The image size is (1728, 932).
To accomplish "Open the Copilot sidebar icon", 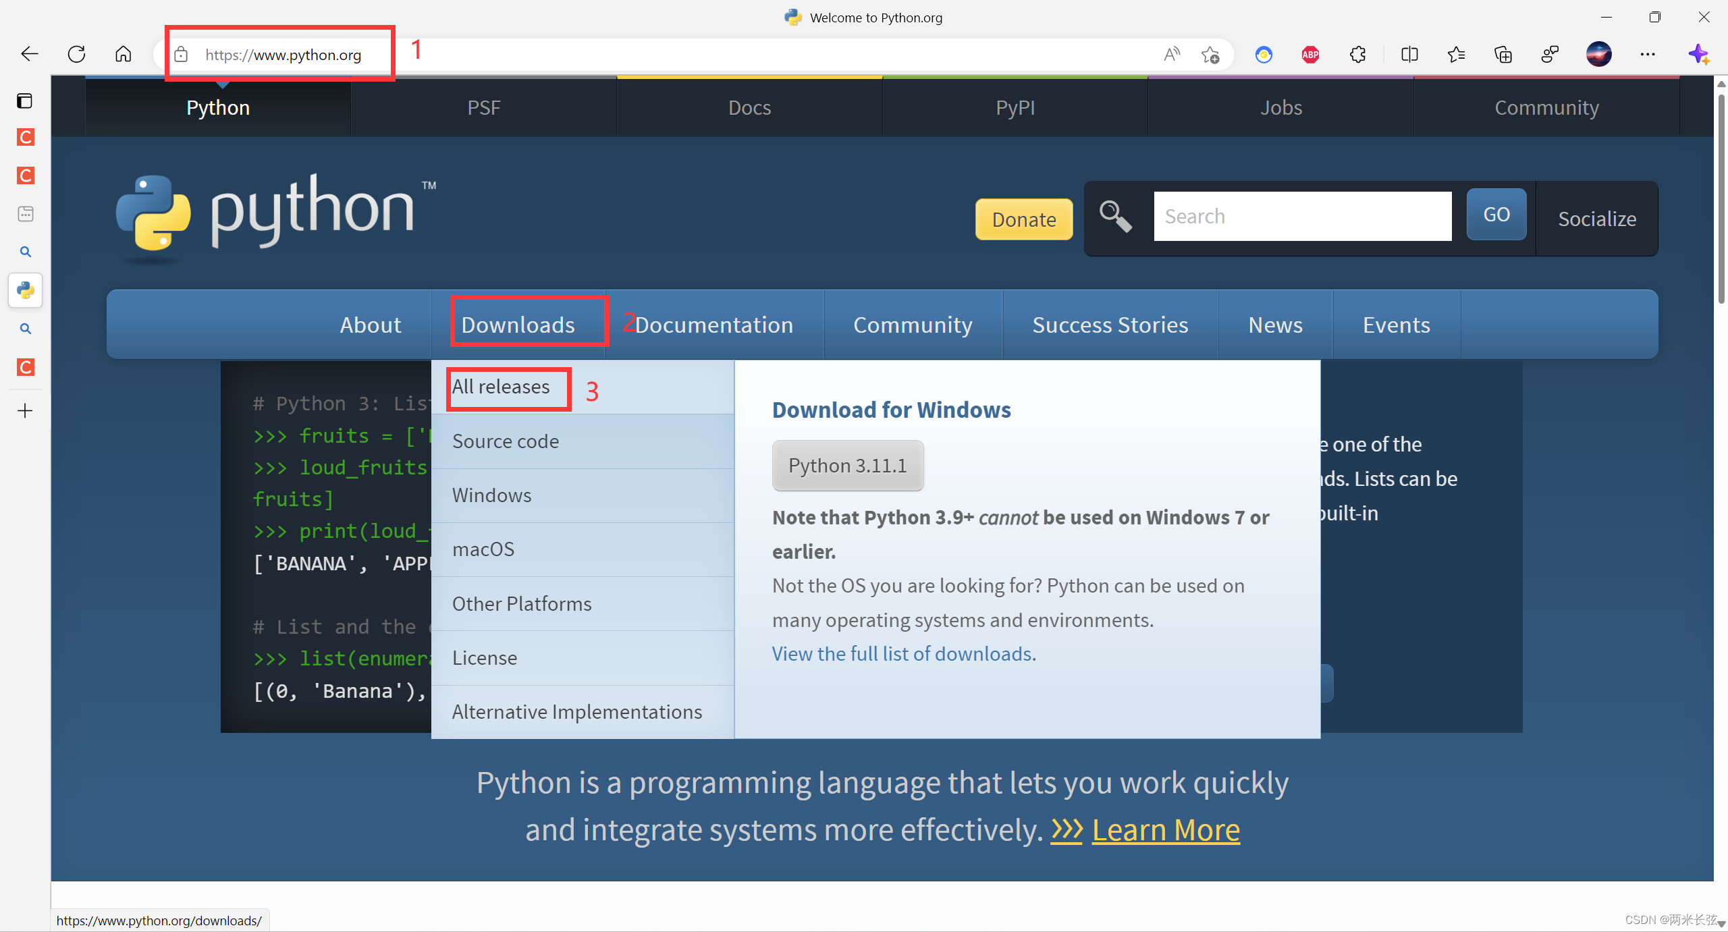I will point(1699,54).
